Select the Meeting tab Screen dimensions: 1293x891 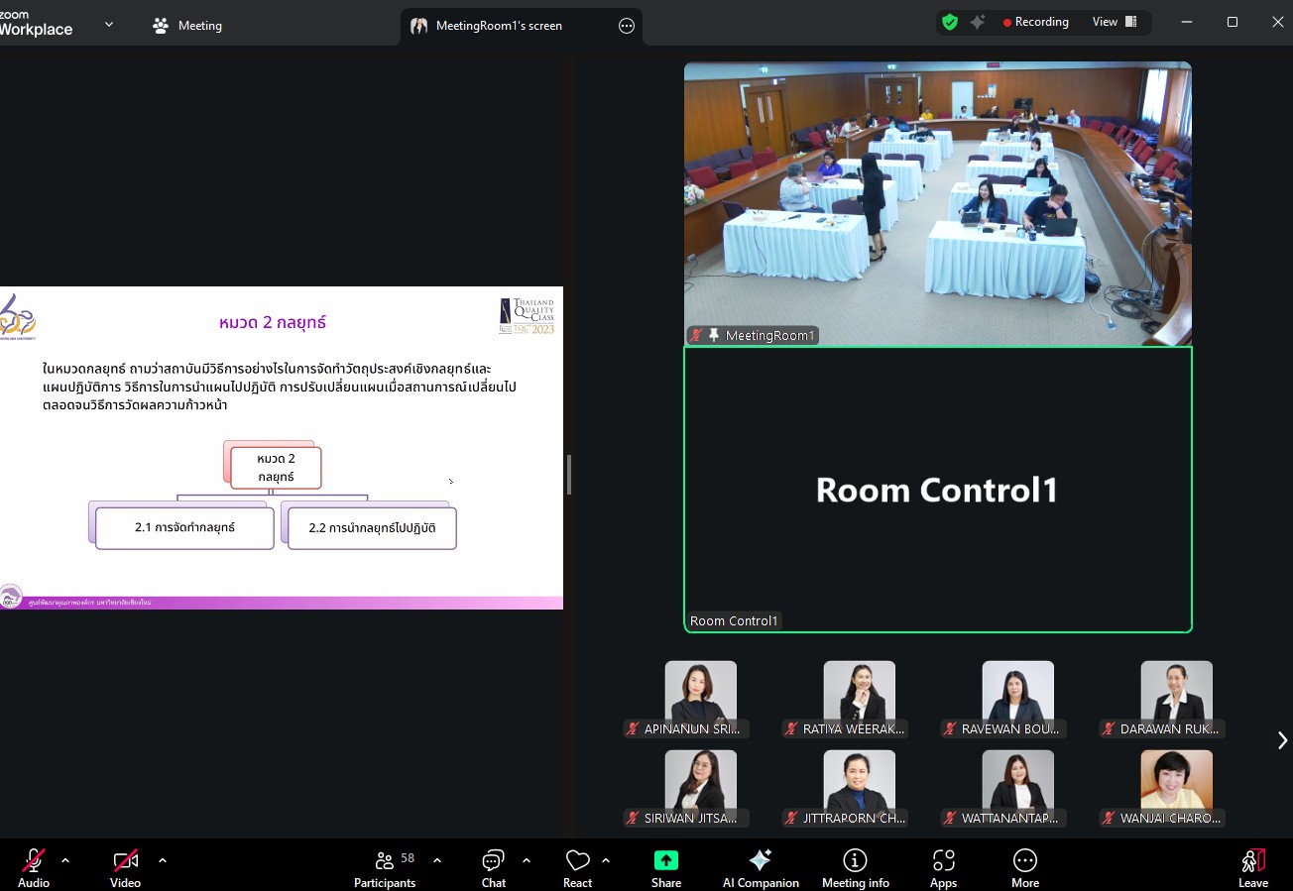click(188, 26)
